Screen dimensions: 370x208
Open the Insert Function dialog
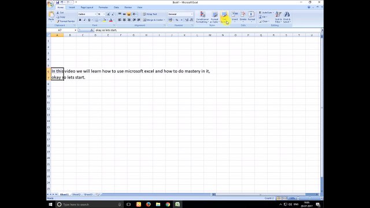(x=91, y=30)
